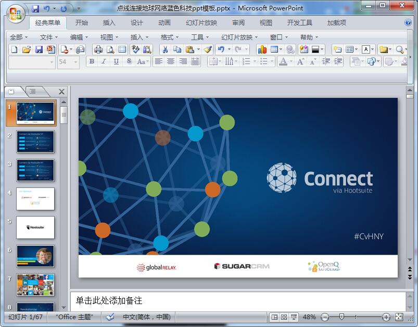Click the Paste clipboard icon

pos(190,49)
